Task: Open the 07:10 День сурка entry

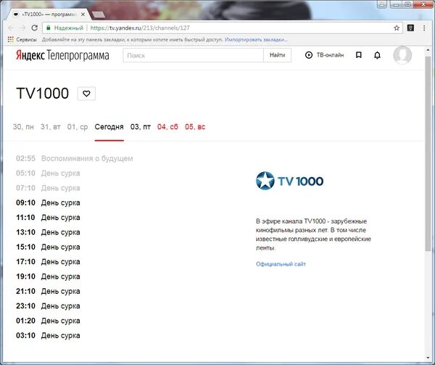Action: click(x=48, y=188)
